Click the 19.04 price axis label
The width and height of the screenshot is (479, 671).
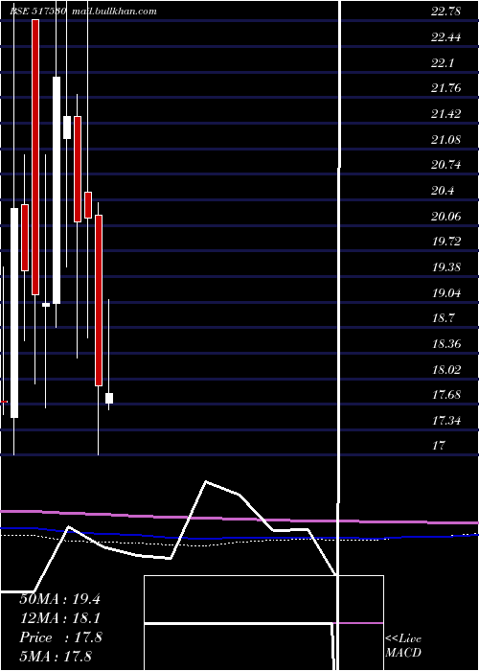pos(446,292)
